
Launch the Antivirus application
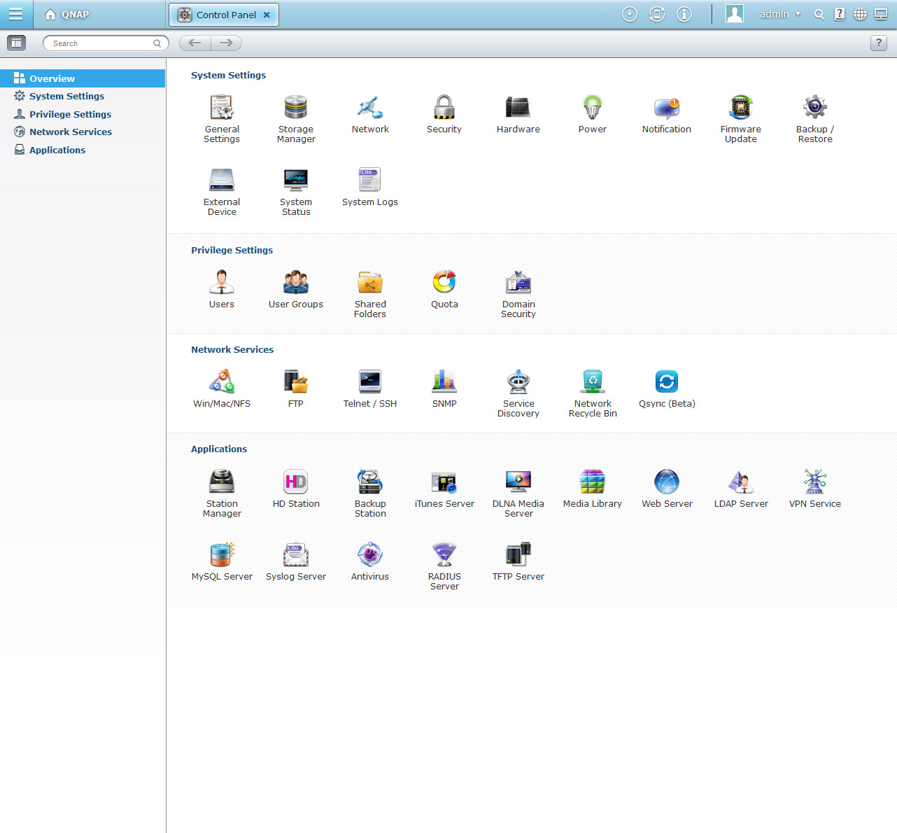pyautogui.click(x=369, y=555)
